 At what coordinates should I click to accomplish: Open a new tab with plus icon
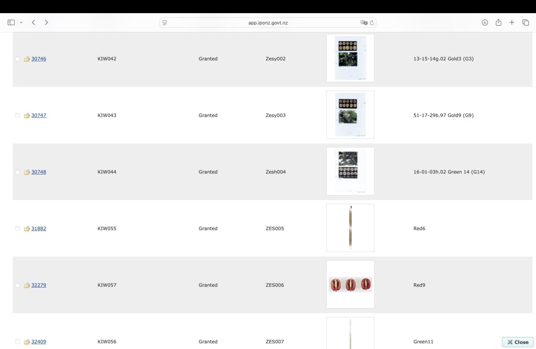coord(512,23)
